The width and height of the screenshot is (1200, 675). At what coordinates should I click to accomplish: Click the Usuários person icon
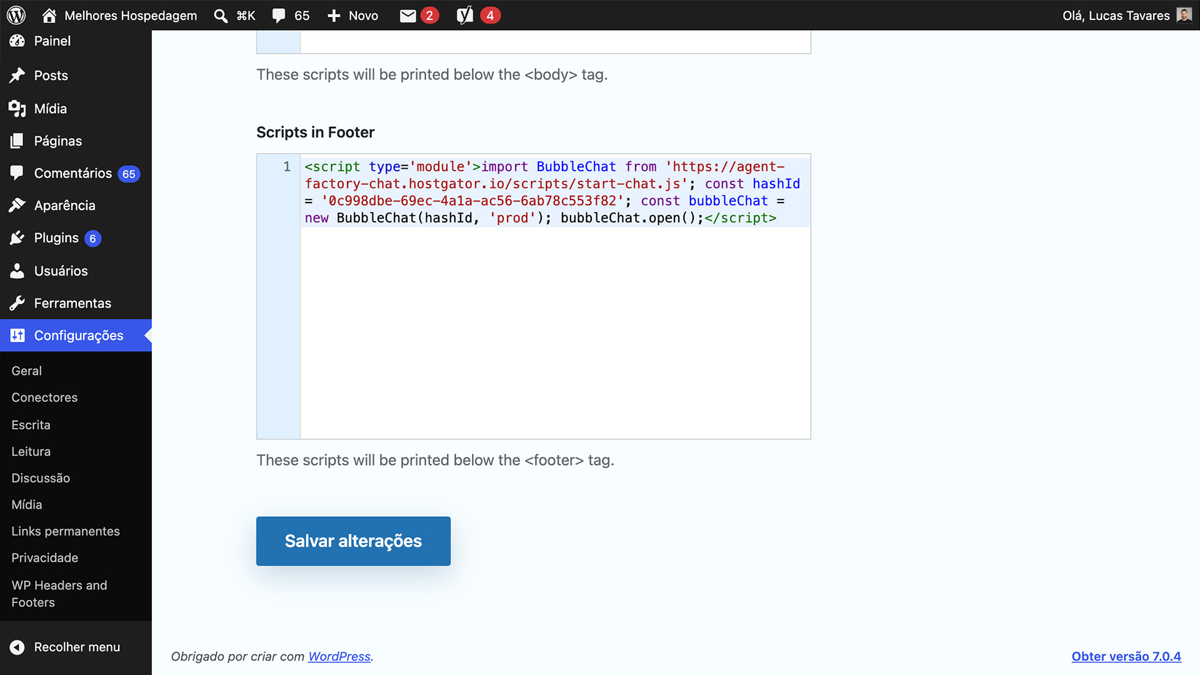[x=17, y=271]
